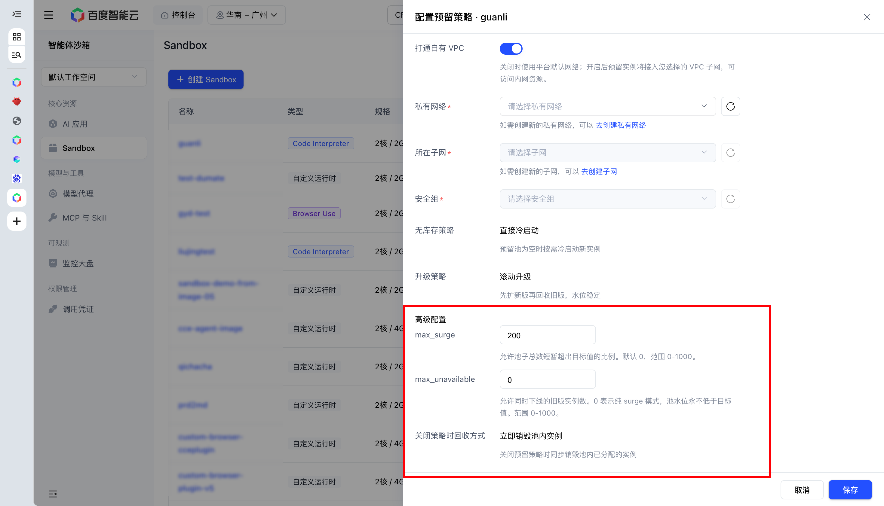This screenshot has height=506, width=884.
Task: Click the subnet refresh icon
Action: pyautogui.click(x=730, y=153)
